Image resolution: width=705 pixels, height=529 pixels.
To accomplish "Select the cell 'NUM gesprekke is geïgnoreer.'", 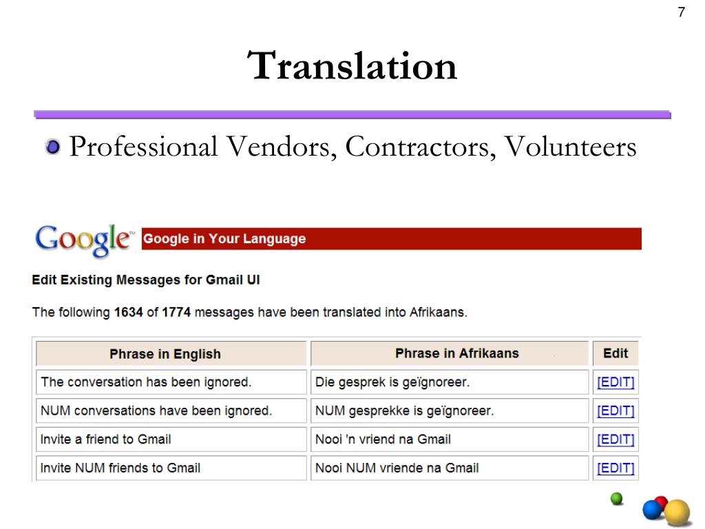I will [450, 411].
